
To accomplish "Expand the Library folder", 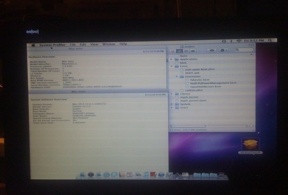I will click(x=172, y=94).
